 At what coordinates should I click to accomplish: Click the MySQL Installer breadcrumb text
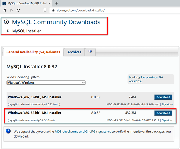pos(27,31)
